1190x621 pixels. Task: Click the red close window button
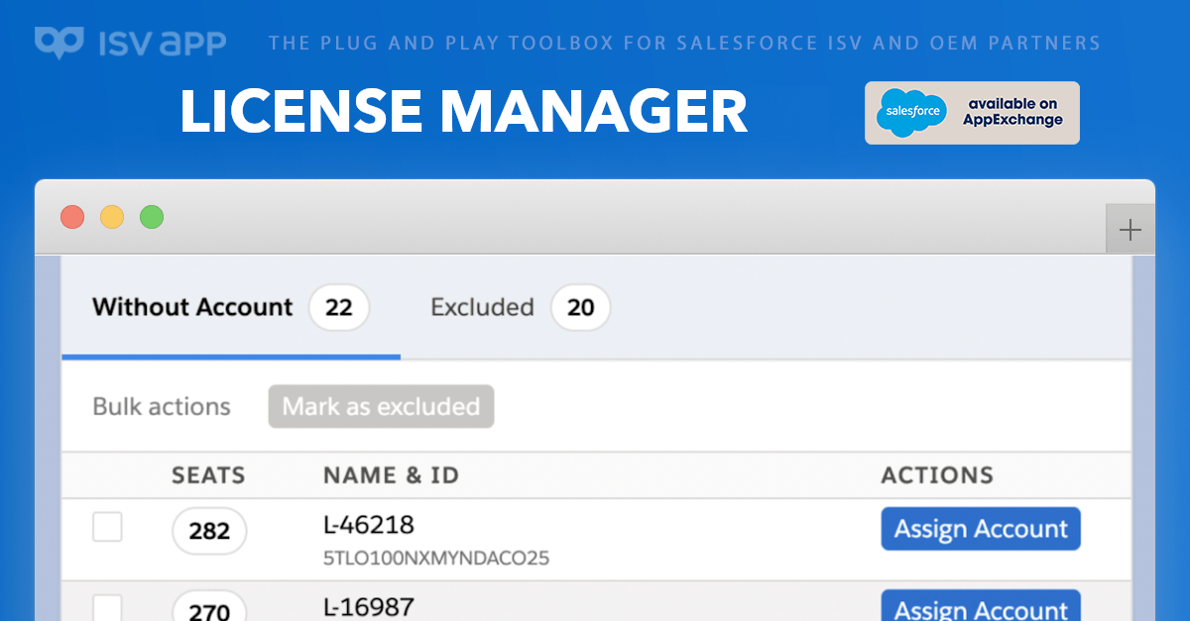click(x=72, y=217)
